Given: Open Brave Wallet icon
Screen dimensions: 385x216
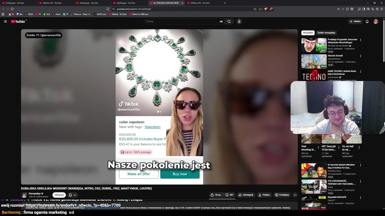Looking at the screenshot, I should (368, 9).
